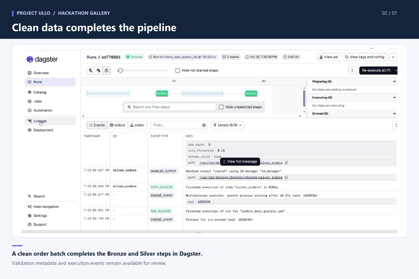Viewport: 419px width, 279px height.
Task: Switch to the stdout tab
Action: 117,125
